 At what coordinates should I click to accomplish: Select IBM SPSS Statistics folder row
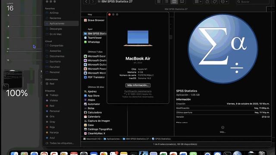(95, 34)
